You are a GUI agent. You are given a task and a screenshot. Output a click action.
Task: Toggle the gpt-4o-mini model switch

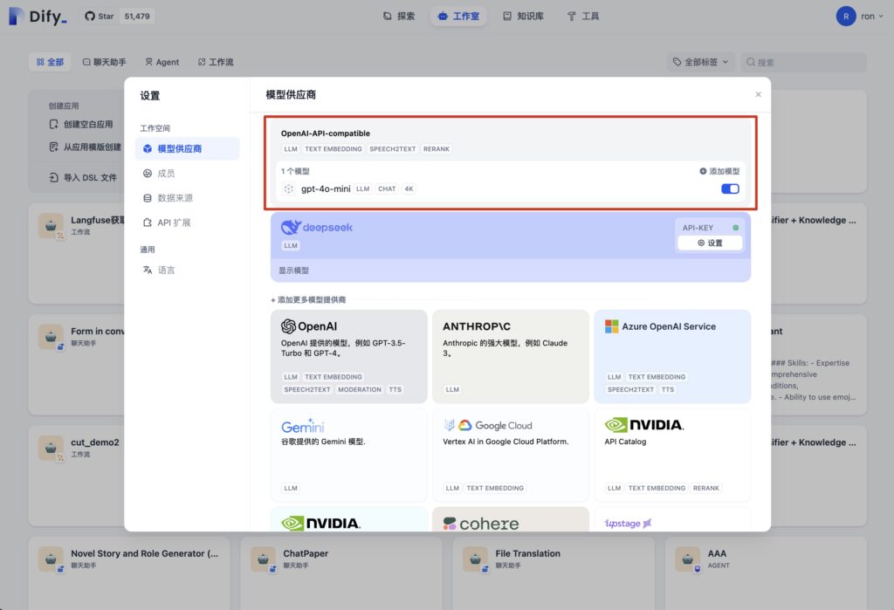[730, 188]
